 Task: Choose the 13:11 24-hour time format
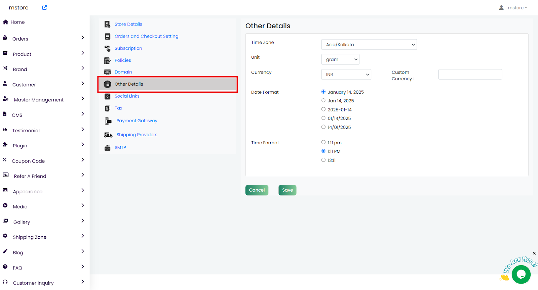[323, 160]
